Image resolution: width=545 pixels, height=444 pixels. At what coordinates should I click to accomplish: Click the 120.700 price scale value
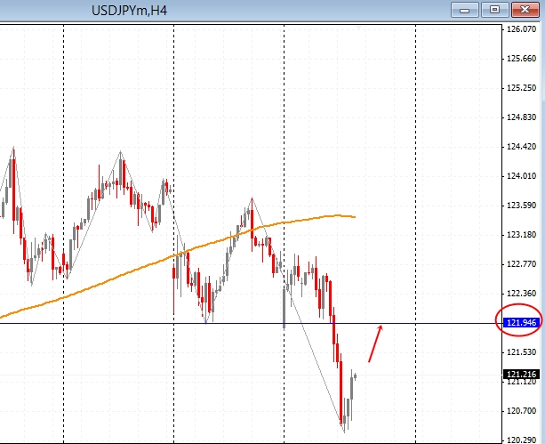[522, 411]
